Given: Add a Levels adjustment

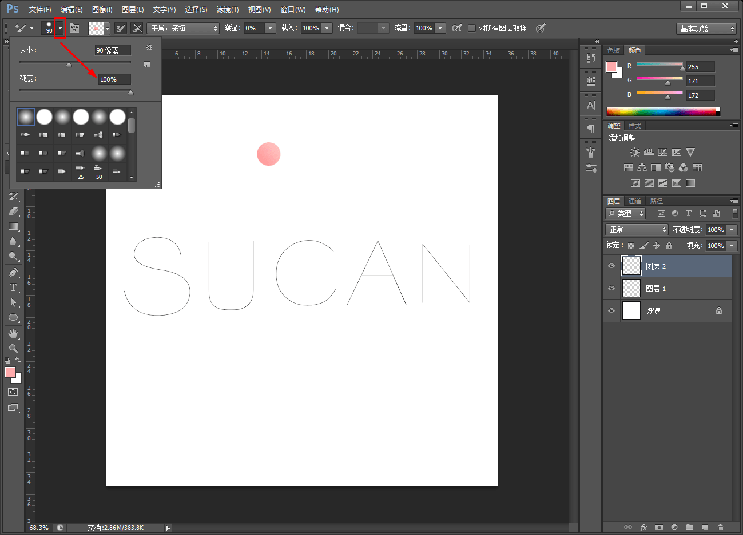Looking at the screenshot, I should pyautogui.click(x=649, y=153).
